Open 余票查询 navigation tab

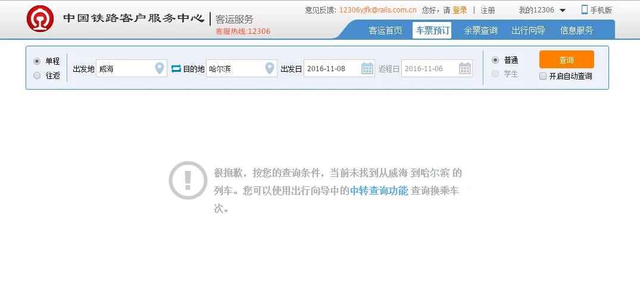tap(480, 30)
